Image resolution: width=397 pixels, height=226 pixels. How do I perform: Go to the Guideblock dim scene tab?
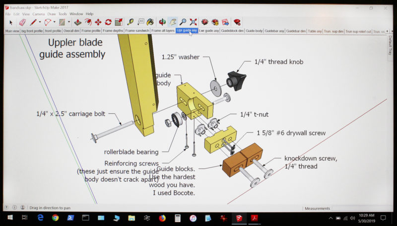(x=232, y=31)
